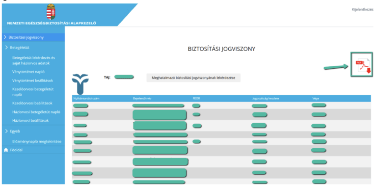Click Meghatalmazó biztosítási jogviszonyának lekérdezése button
The width and height of the screenshot is (377, 187).
pos(193,78)
